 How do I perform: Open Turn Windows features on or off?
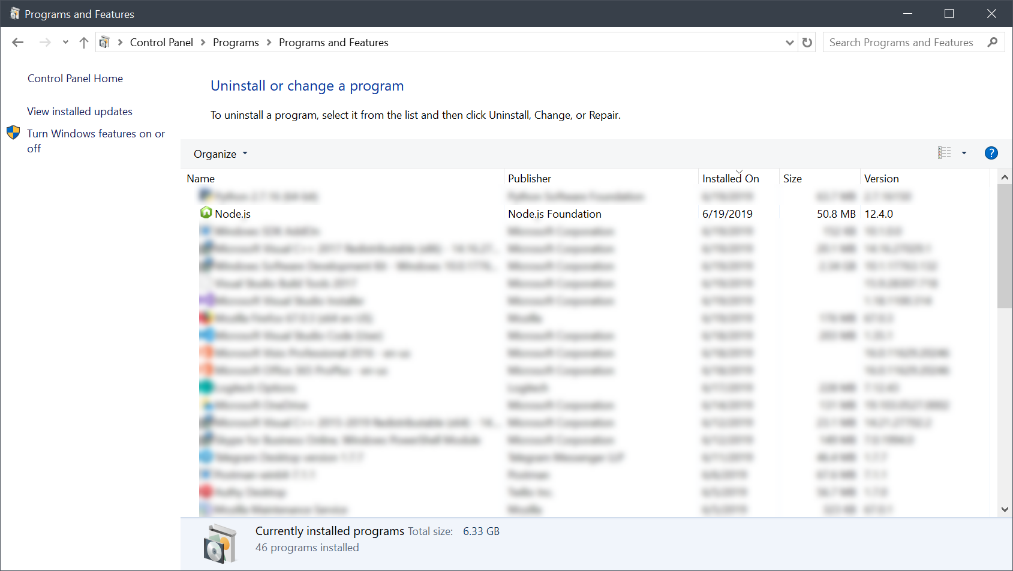[x=96, y=141]
